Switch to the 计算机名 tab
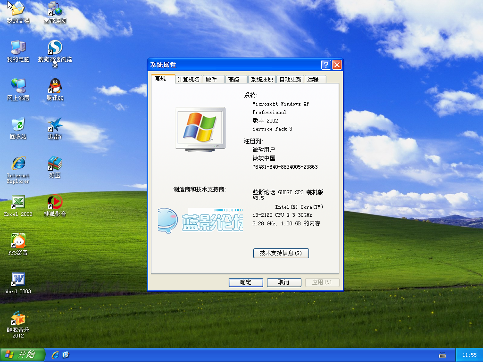 point(189,79)
